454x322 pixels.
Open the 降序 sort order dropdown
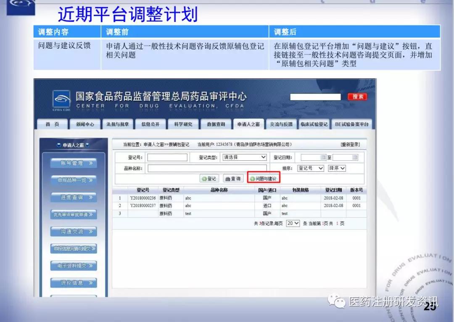tap(337, 168)
